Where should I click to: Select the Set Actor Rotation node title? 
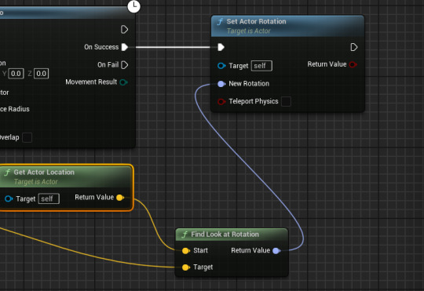(x=256, y=21)
